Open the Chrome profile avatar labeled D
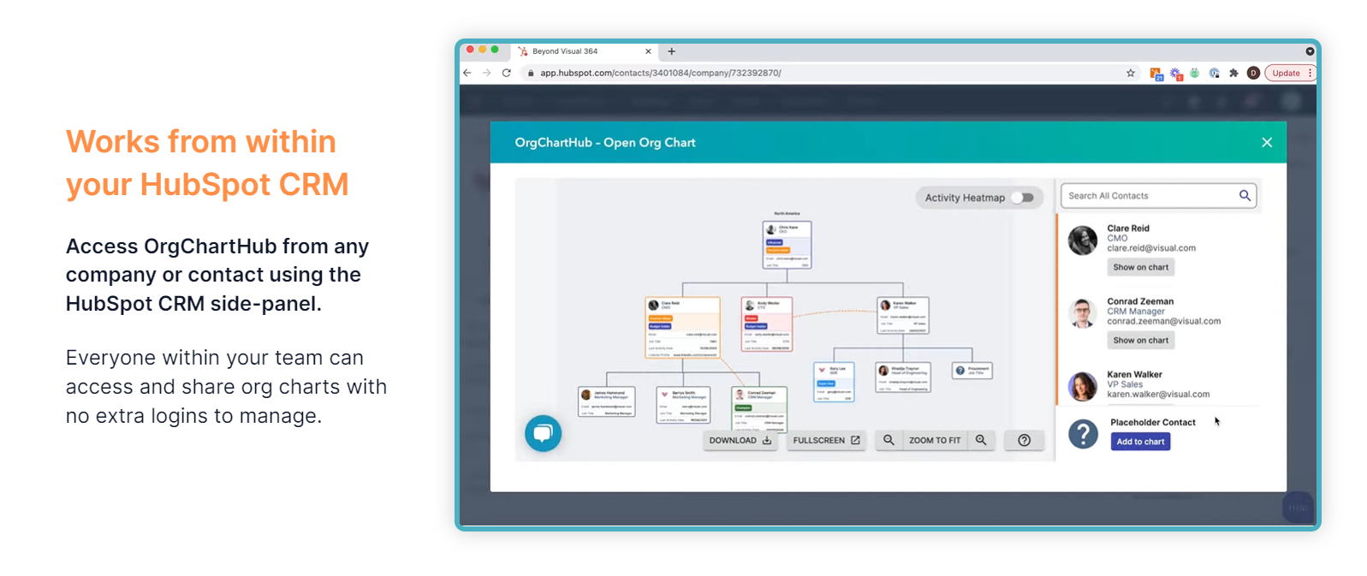The height and width of the screenshot is (576, 1367). [1253, 73]
